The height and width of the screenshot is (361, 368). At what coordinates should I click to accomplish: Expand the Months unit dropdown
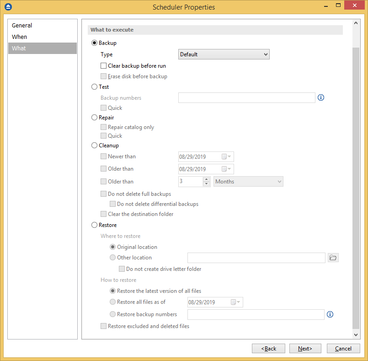pos(248,182)
